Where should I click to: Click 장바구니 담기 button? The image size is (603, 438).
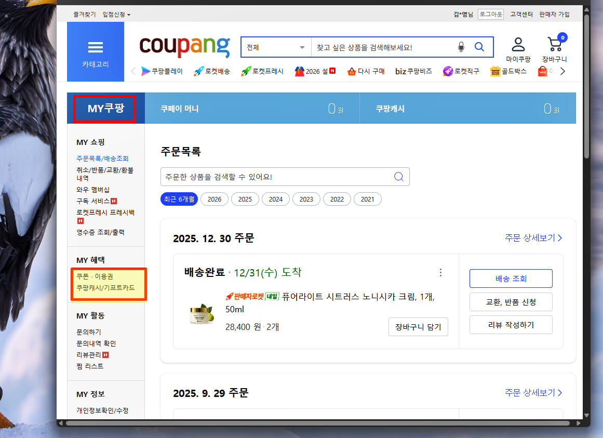tap(418, 327)
